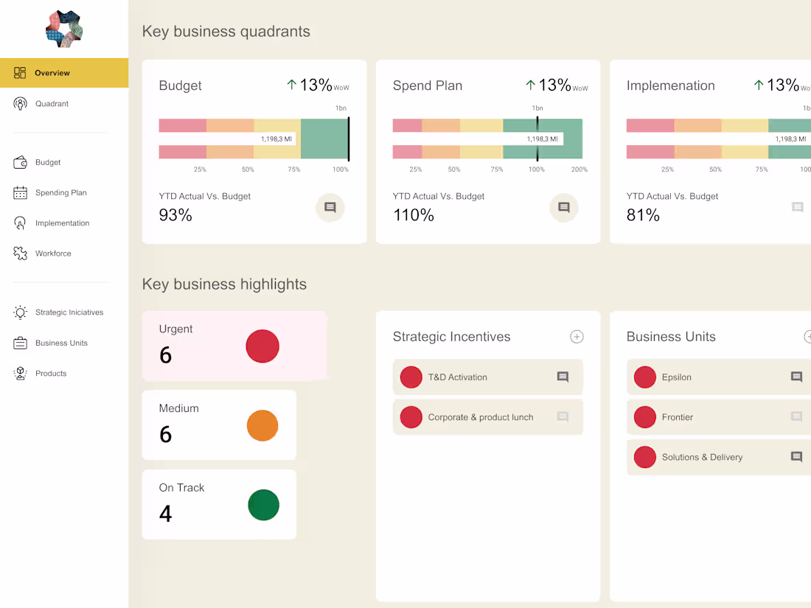Expand Strategic Incentives with the plus icon
Viewport: 811px width, 608px height.
577,337
